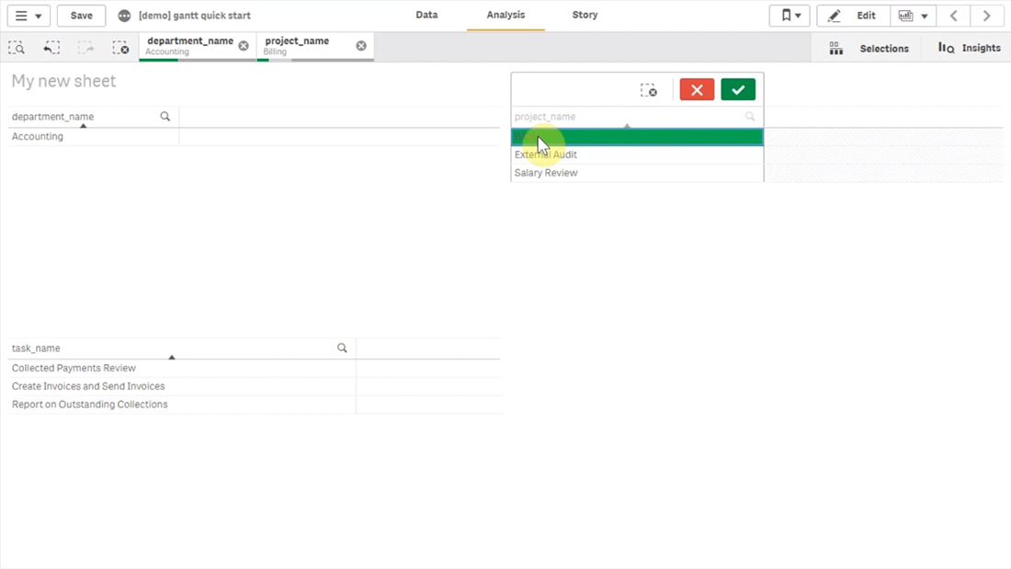Cancel selection with the red X button
Viewport: 1011px width, 569px height.
[x=696, y=89]
